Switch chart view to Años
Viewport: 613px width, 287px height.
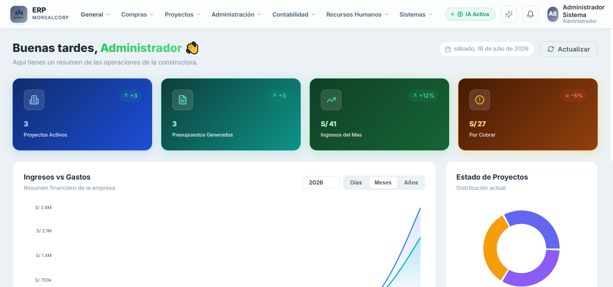pos(411,183)
